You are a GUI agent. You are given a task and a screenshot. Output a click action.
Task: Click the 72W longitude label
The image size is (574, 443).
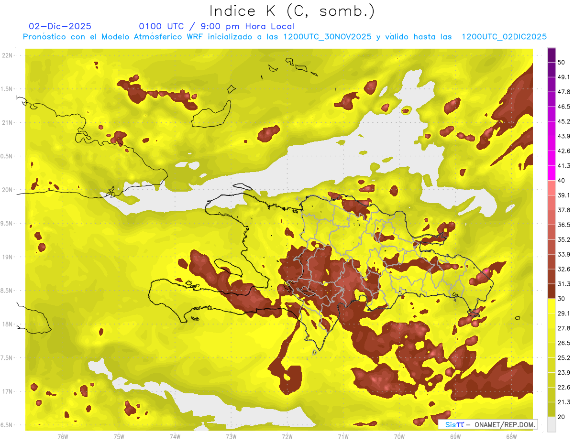tap(287, 437)
